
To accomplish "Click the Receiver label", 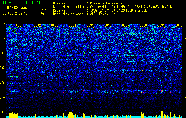I will (60, 10).
